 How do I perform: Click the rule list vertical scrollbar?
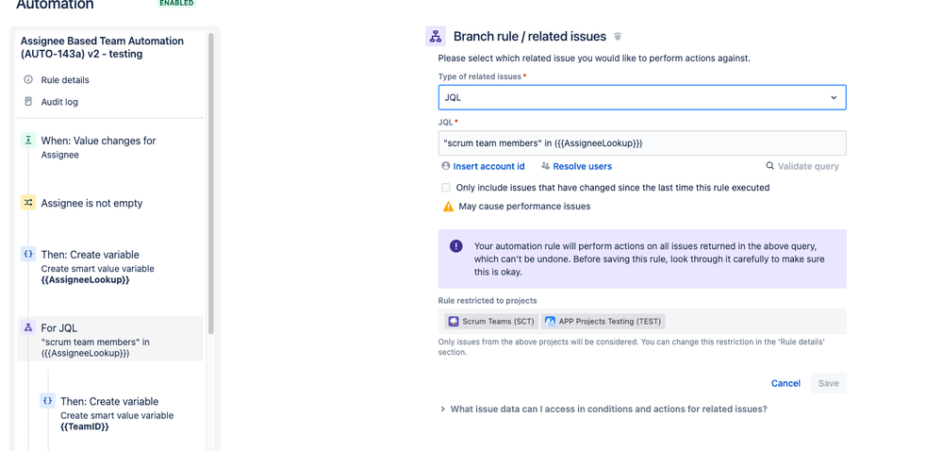tap(211, 183)
